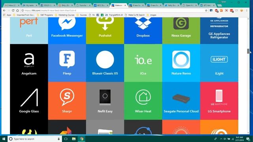Open File Explorer from taskbar

click(x=74, y=139)
